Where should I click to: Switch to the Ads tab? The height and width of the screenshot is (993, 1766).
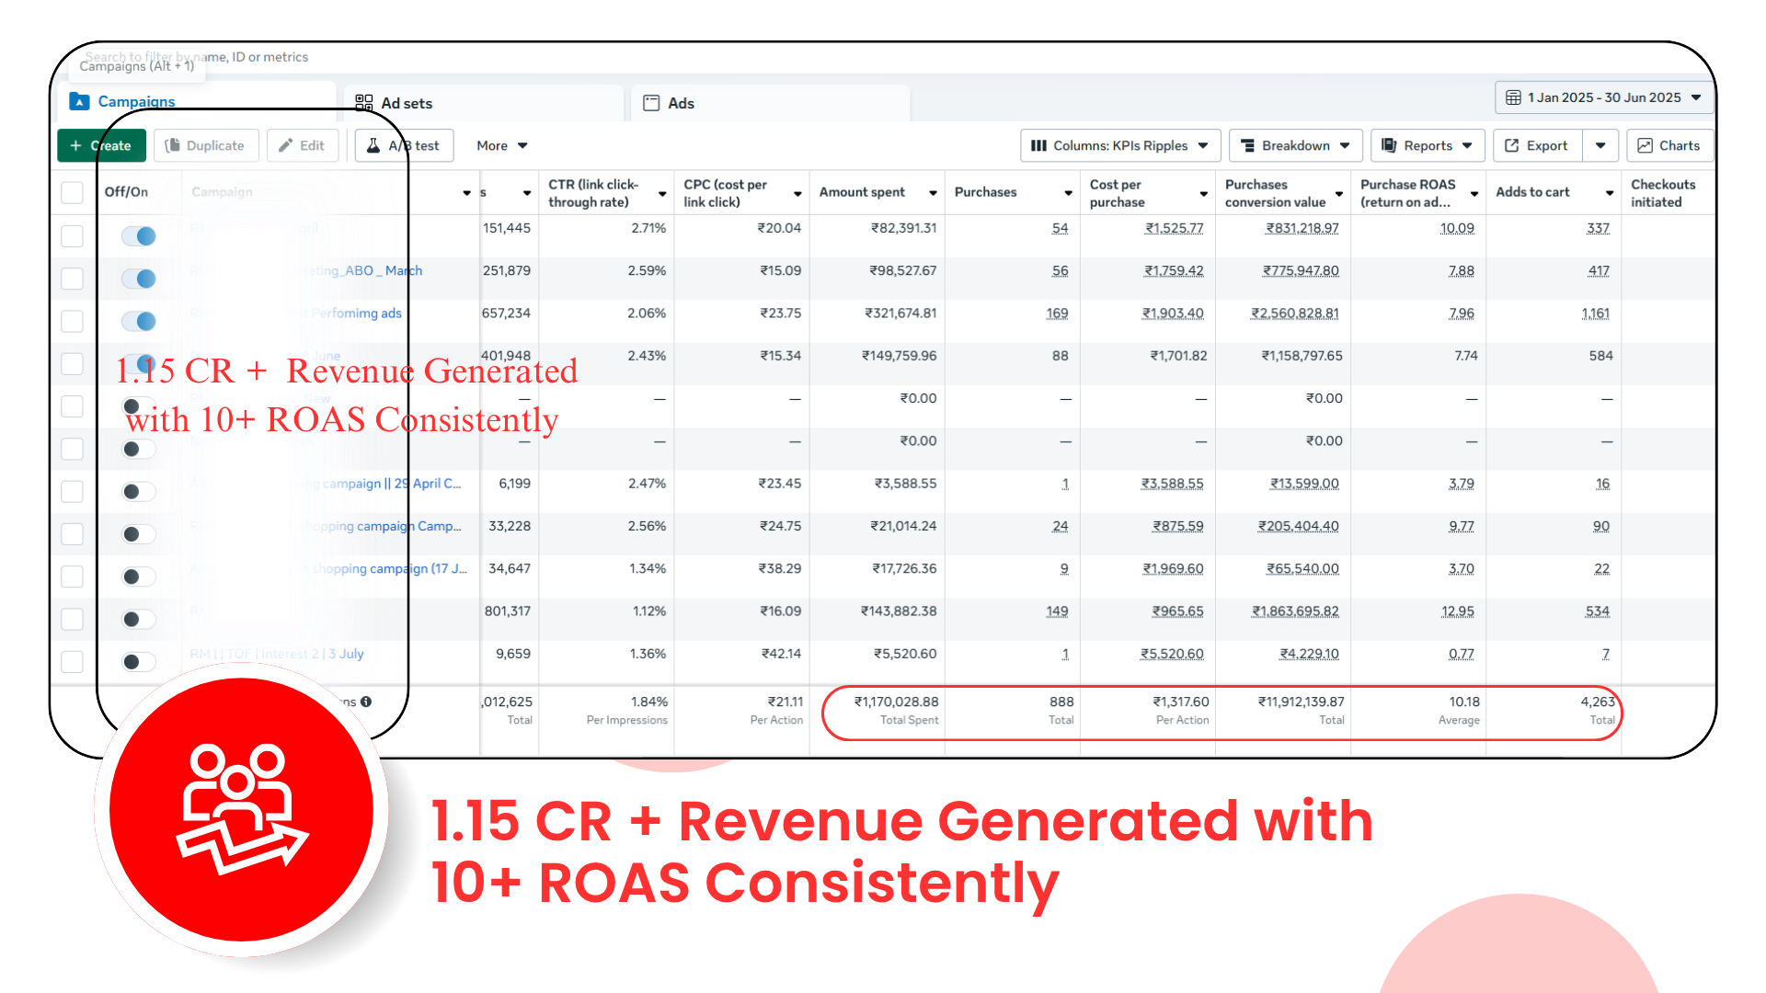click(681, 103)
